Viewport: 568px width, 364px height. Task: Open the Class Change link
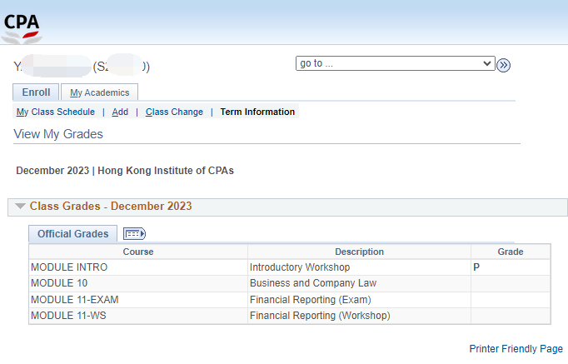(174, 112)
